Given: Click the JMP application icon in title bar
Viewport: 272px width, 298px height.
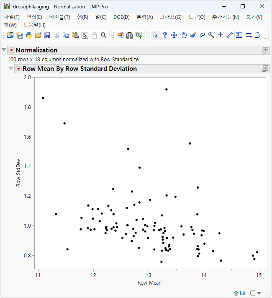Looking at the screenshot, I should pyautogui.click(x=7, y=6).
